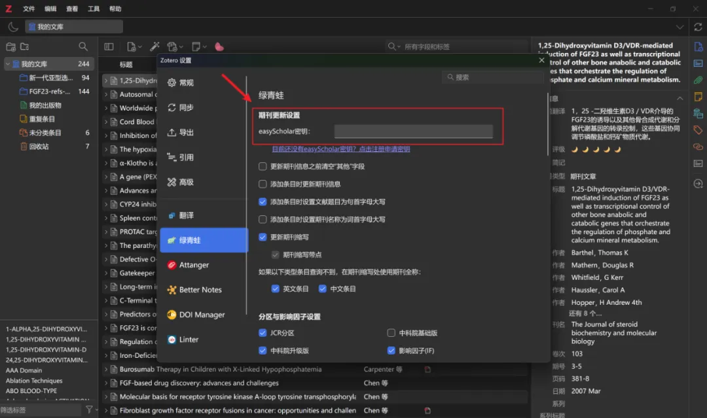Open Attanger settings tab
The width and height of the screenshot is (707, 418).
click(204, 265)
